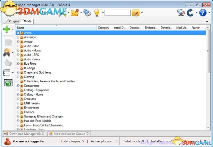Click the Mod Activation Queue tab icon

(51, 134)
